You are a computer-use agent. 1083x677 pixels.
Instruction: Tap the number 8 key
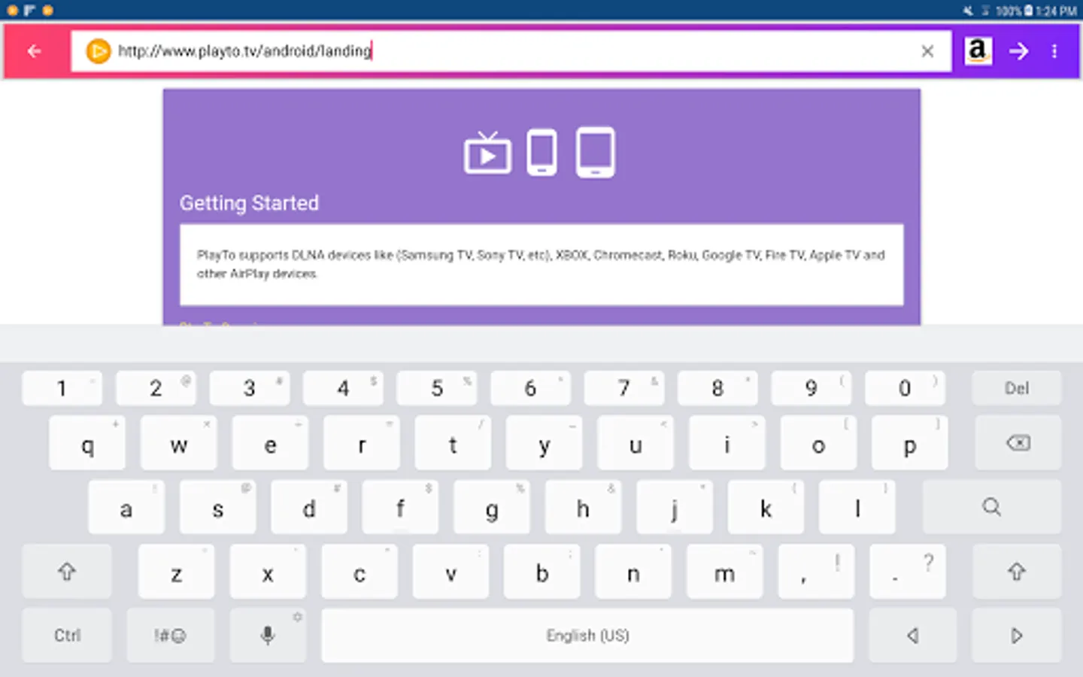click(x=717, y=388)
